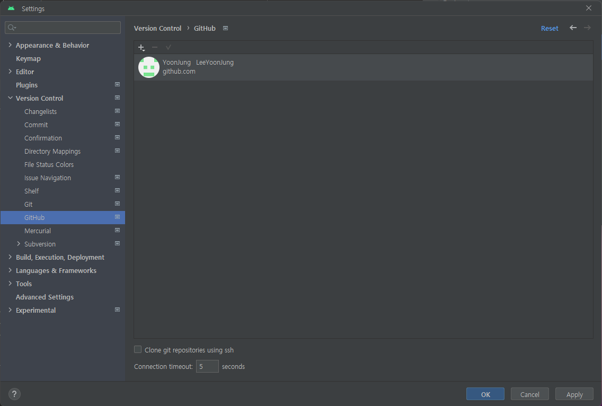Click the search magnifier icon
This screenshot has width=602, height=406.
[12, 28]
